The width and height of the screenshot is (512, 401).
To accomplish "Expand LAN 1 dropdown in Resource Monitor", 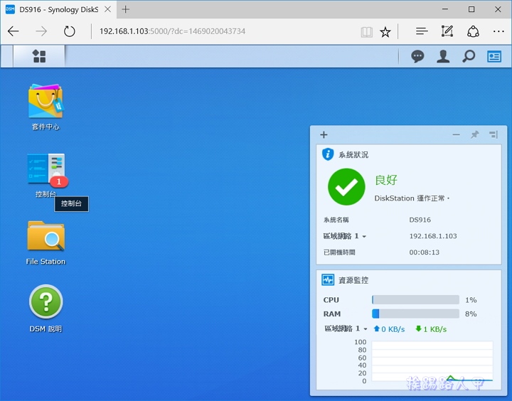I will tap(346, 328).
